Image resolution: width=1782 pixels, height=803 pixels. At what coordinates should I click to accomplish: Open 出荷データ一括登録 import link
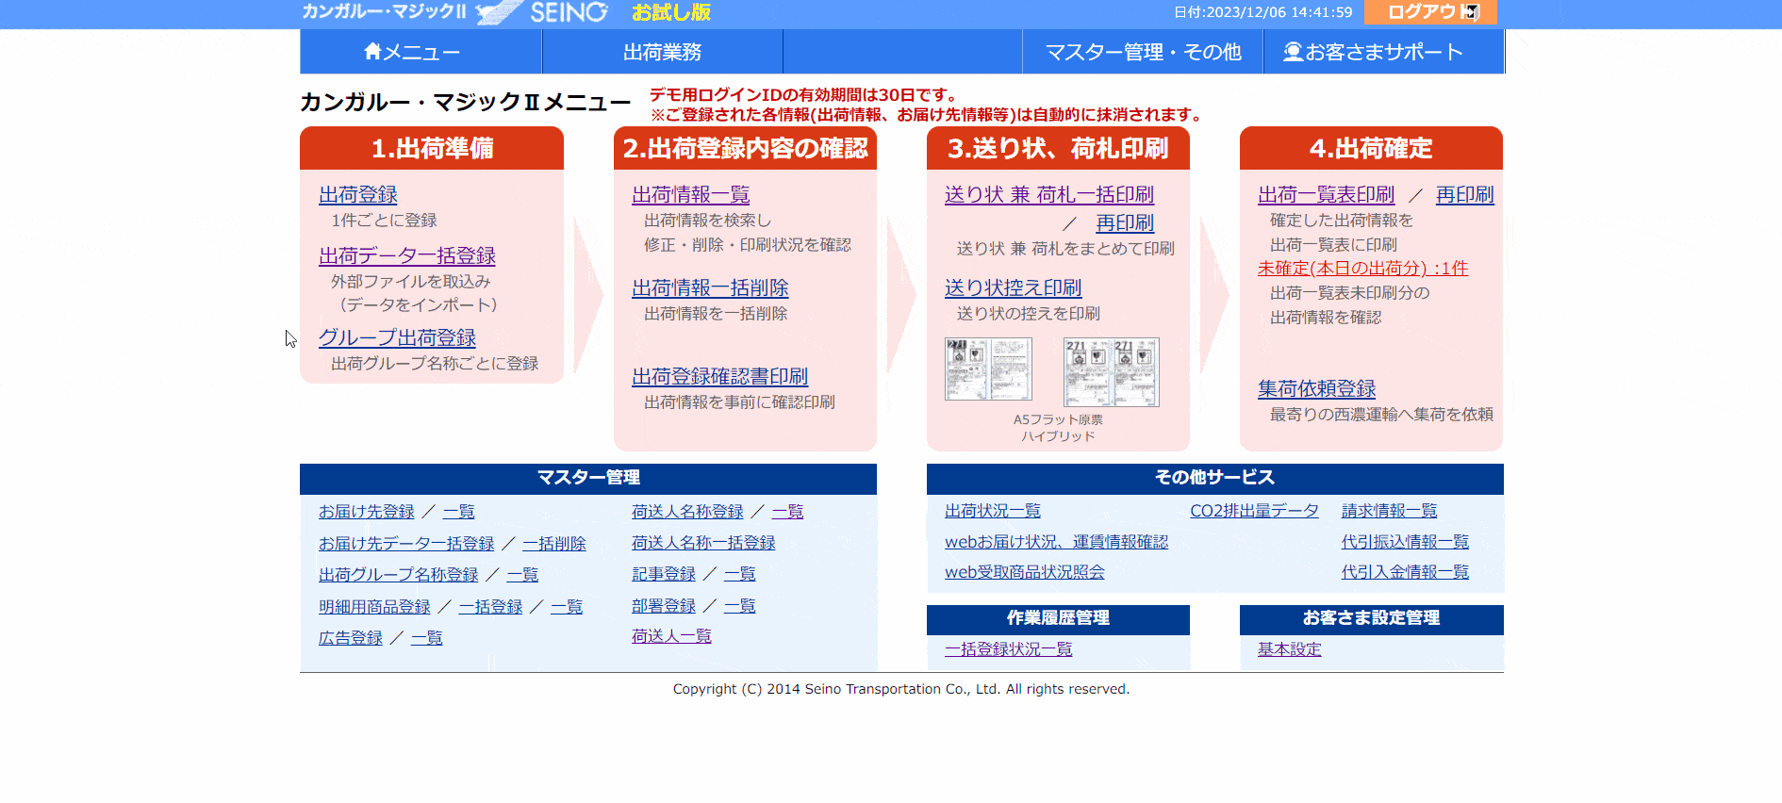(407, 255)
